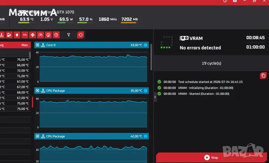This screenshot has height=163, width=269.
Task: Click the graphs panel vertical scrollbar
Action: click(151, 57)
